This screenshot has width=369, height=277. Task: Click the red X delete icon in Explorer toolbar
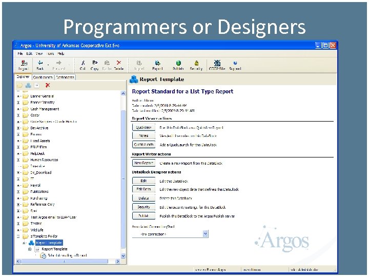pos(48,85)
